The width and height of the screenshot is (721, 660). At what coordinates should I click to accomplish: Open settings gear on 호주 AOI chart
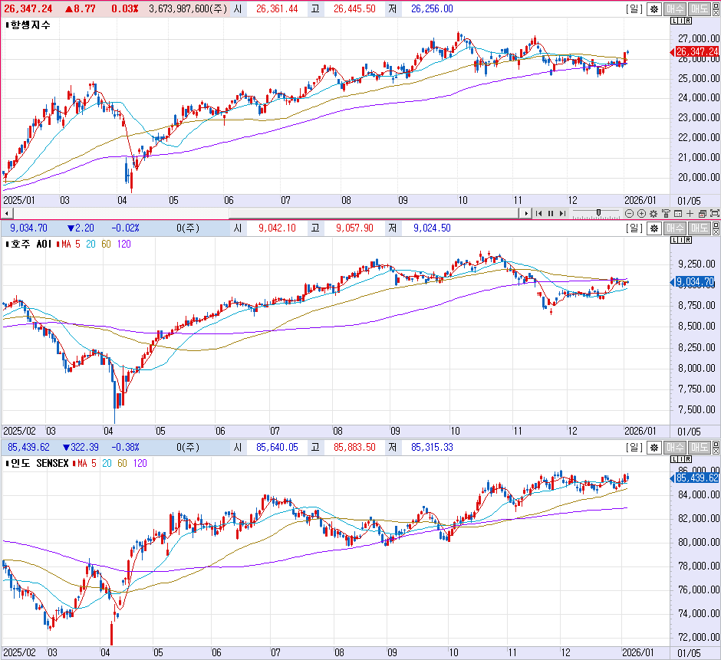(x=654, y=228)
